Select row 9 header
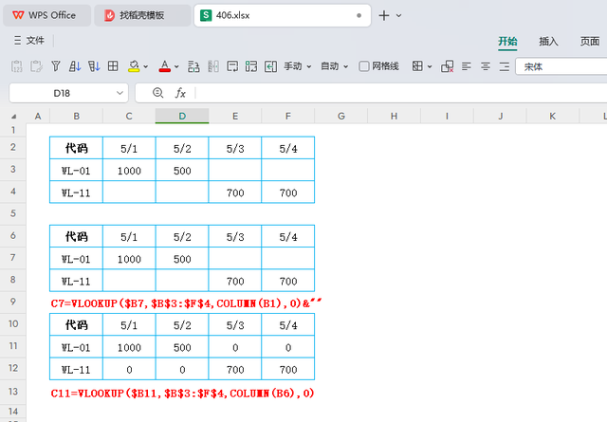The image size is (607, 422). click(x=13, y=302)
